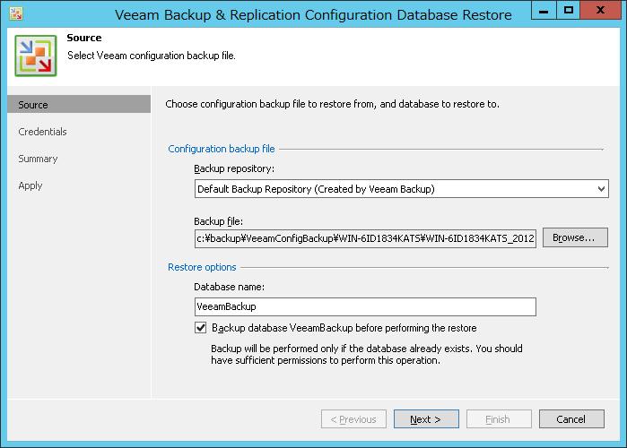The height and width of the screenshot is (448, 627).
Task: Select the Source step in sidebar
Action: click(79, 105)
